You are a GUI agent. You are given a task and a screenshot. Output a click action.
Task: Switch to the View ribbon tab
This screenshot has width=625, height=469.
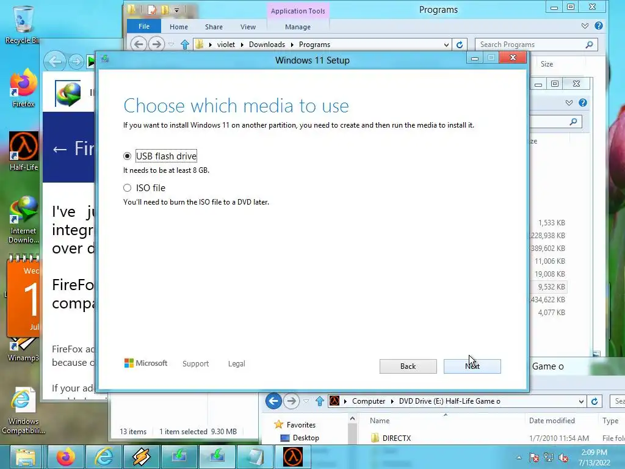coord(248,27)
